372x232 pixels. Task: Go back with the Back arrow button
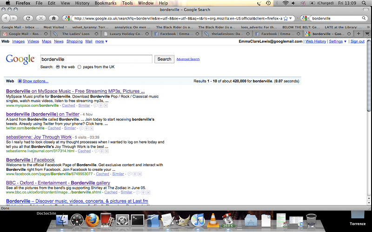tap(6, 18)
